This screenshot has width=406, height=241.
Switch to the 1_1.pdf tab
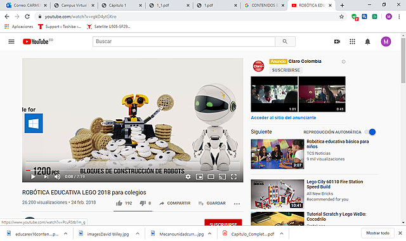[x=169, y=5]
